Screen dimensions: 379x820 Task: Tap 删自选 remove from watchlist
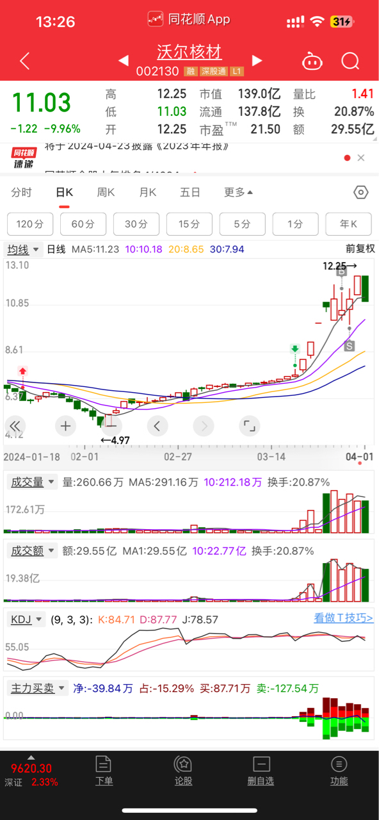coord(261,771)
